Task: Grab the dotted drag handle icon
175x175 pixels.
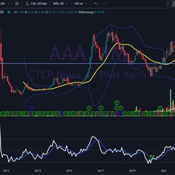Action: (168, 4)
